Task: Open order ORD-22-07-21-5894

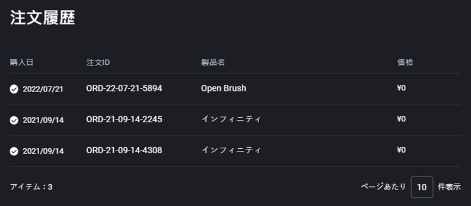Action: coord(124,88)
